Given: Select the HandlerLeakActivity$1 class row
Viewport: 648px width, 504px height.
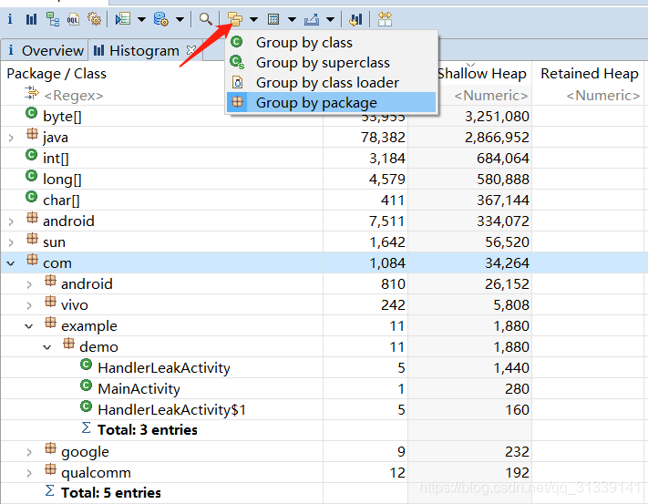Looking at the screenshot, I should pos(172,410).
